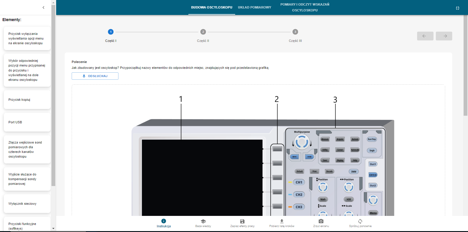Click Zapisz efekty pracy save icon
468x232 pixels.
[x=242, y=221]
